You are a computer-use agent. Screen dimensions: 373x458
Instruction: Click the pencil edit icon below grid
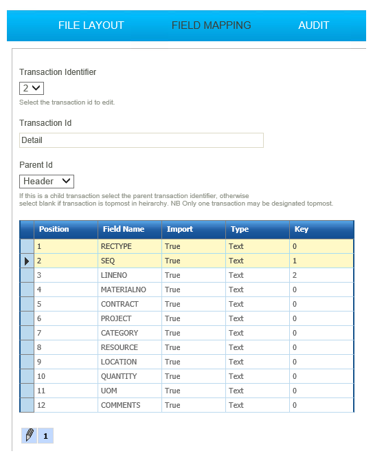pyautogui.click(x=29, y=435)
